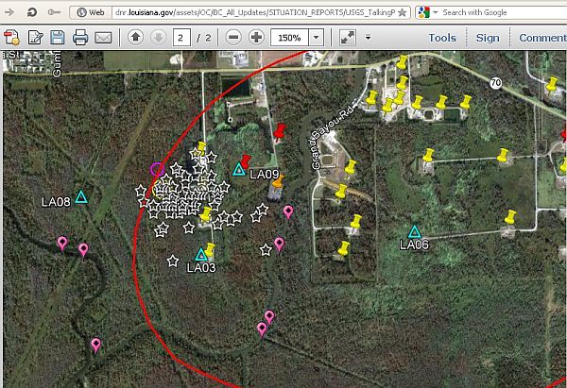Click the Web site badge button
Viewport: 567px width, 388px height.
[89, 12]
